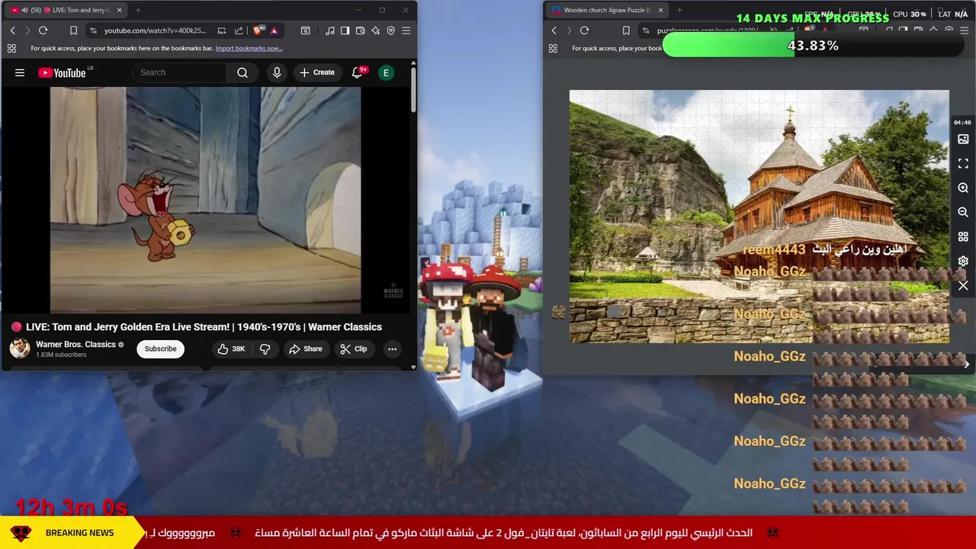
Task: Click the wooden church puzzle image
Action: click(x=759, y=217)
